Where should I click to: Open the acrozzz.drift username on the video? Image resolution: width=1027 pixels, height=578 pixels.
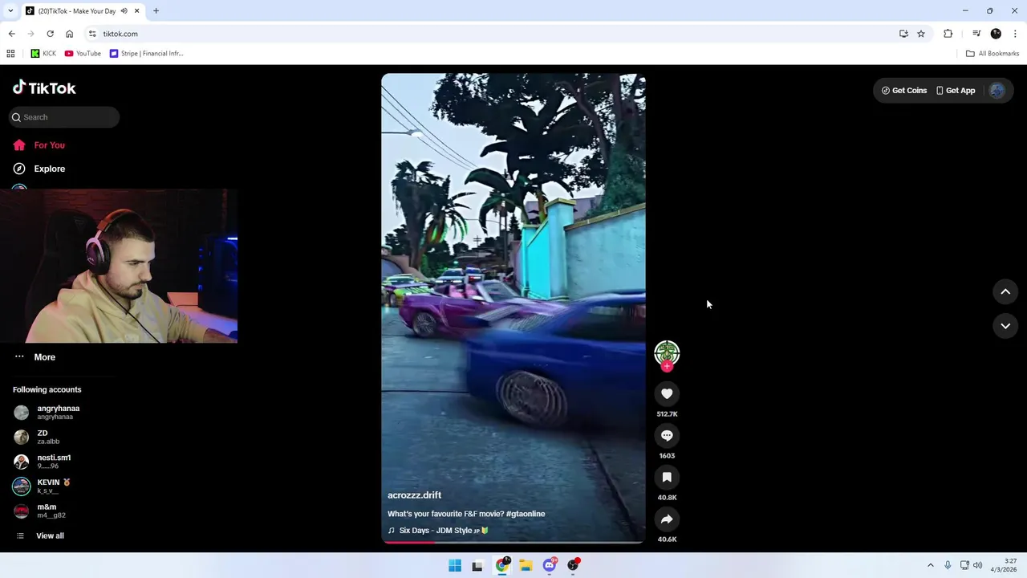(414, 495)
